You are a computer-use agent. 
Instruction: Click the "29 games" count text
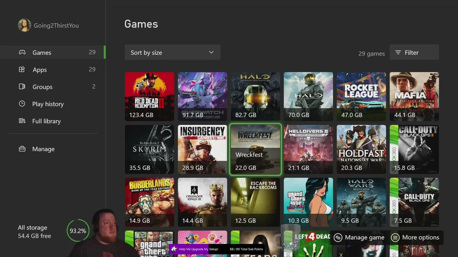(x=372, y=54)
